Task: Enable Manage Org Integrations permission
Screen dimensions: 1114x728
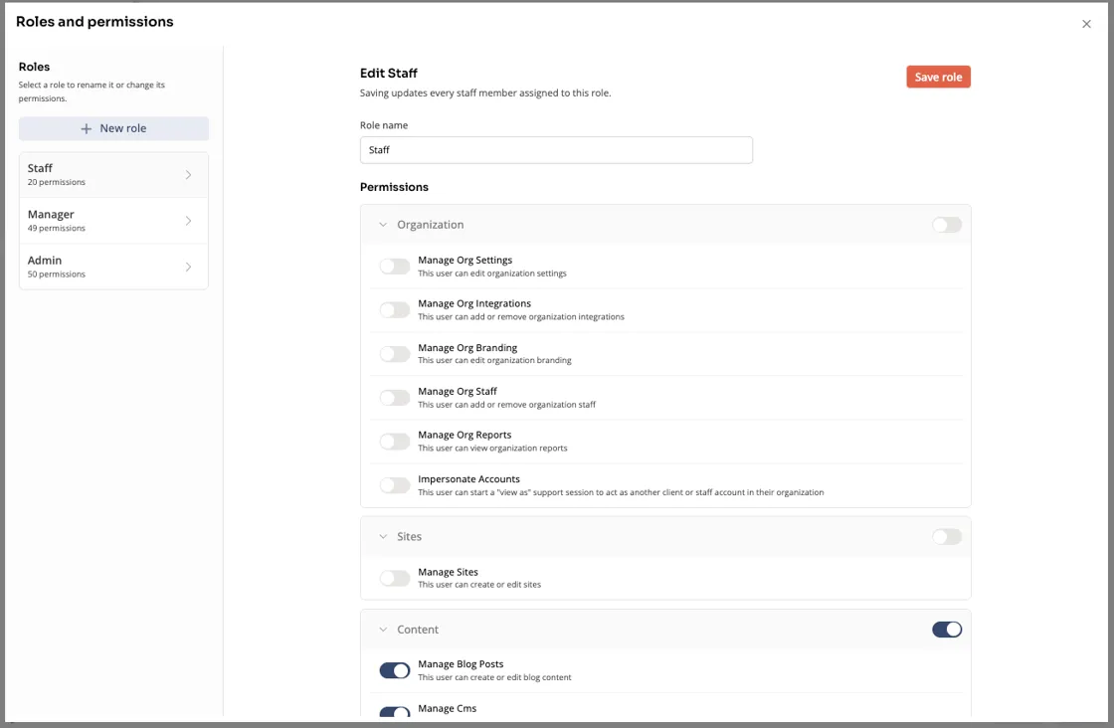Action: point(394,309)
